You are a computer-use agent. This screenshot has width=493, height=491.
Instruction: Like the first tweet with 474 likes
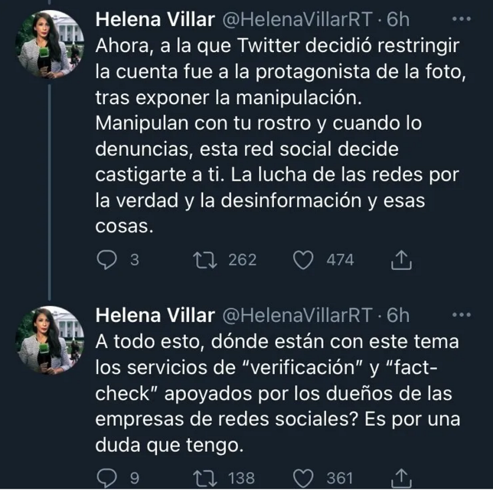click(x=304, y=260)
